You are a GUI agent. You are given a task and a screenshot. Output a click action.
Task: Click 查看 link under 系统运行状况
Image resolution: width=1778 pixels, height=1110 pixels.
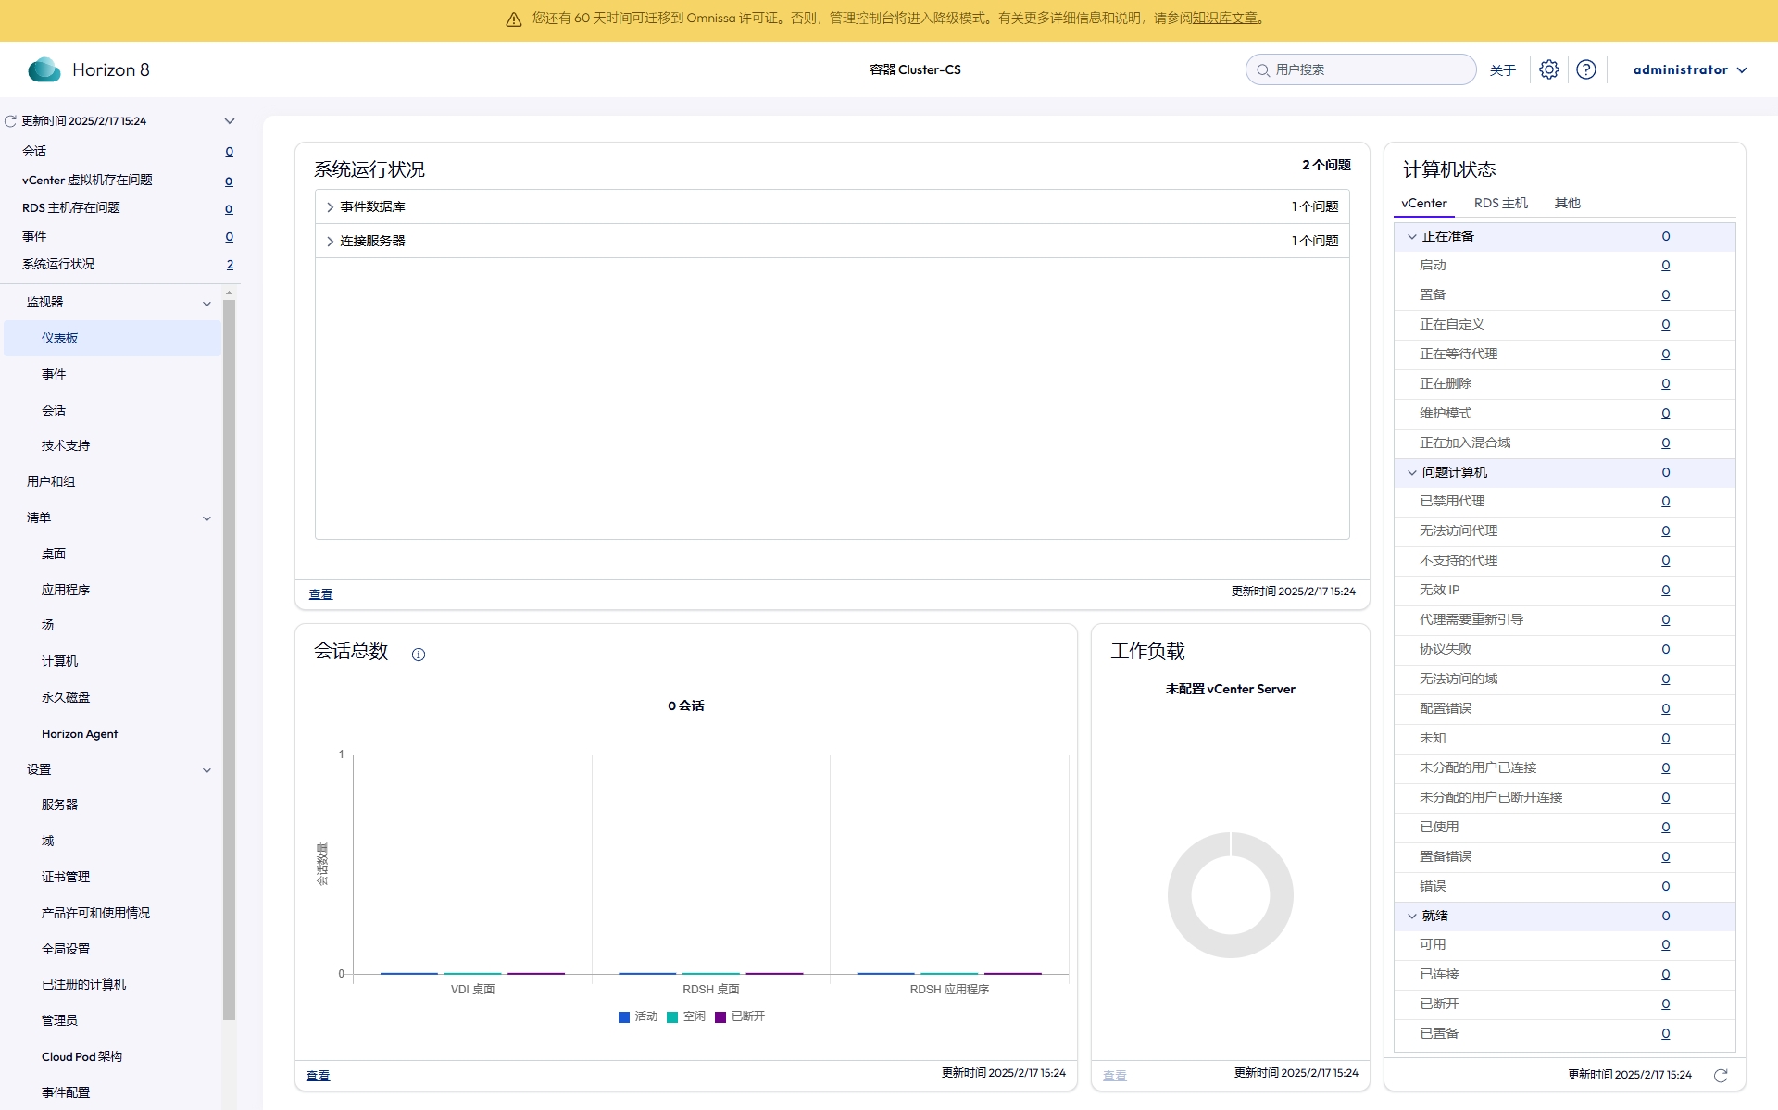point(320,594)
